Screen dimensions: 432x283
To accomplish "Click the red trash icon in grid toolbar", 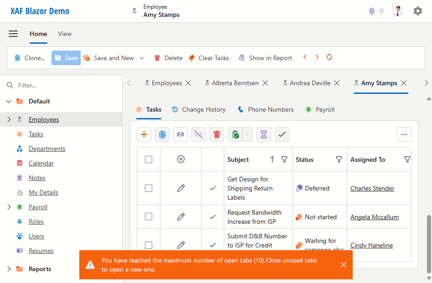I will [217, 134].
